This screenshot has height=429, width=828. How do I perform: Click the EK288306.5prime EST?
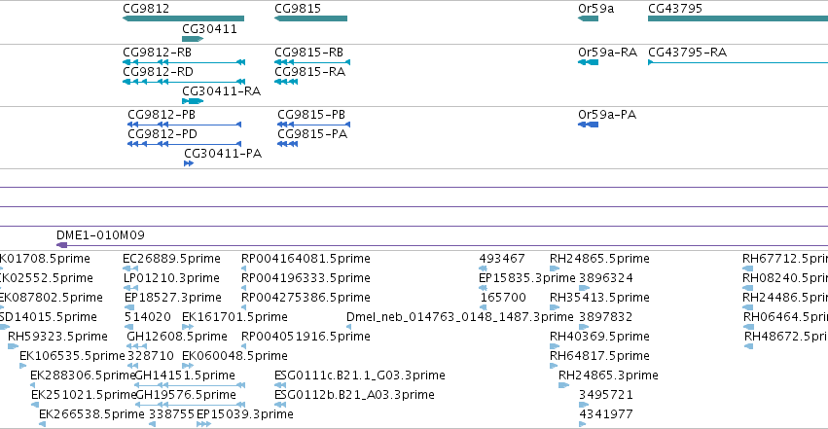(x=33, y=385)
